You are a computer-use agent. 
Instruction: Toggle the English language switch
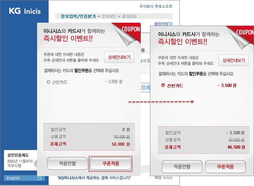pos(13,178)
